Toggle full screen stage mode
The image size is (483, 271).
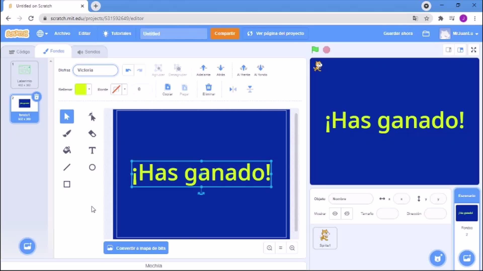473,50
